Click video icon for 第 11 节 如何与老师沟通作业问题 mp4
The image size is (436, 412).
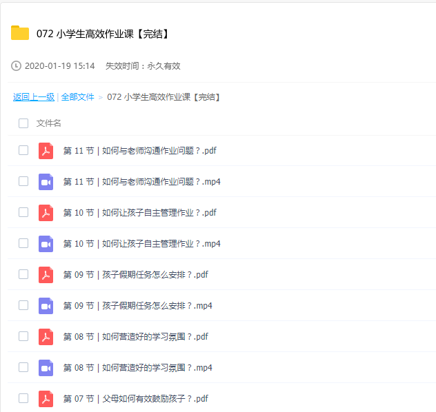tap(46, 182)
